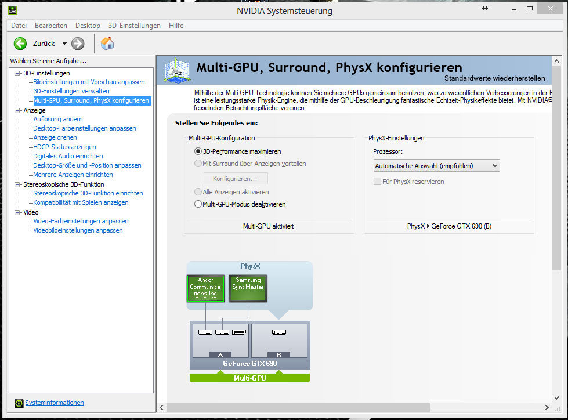Open Anzeige drehen

[x=55, y=137]
